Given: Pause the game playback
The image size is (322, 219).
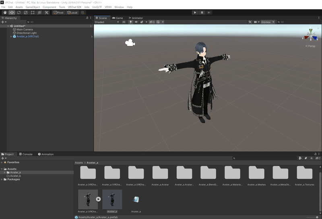Looking at the screenshot, I should [202, 12].
